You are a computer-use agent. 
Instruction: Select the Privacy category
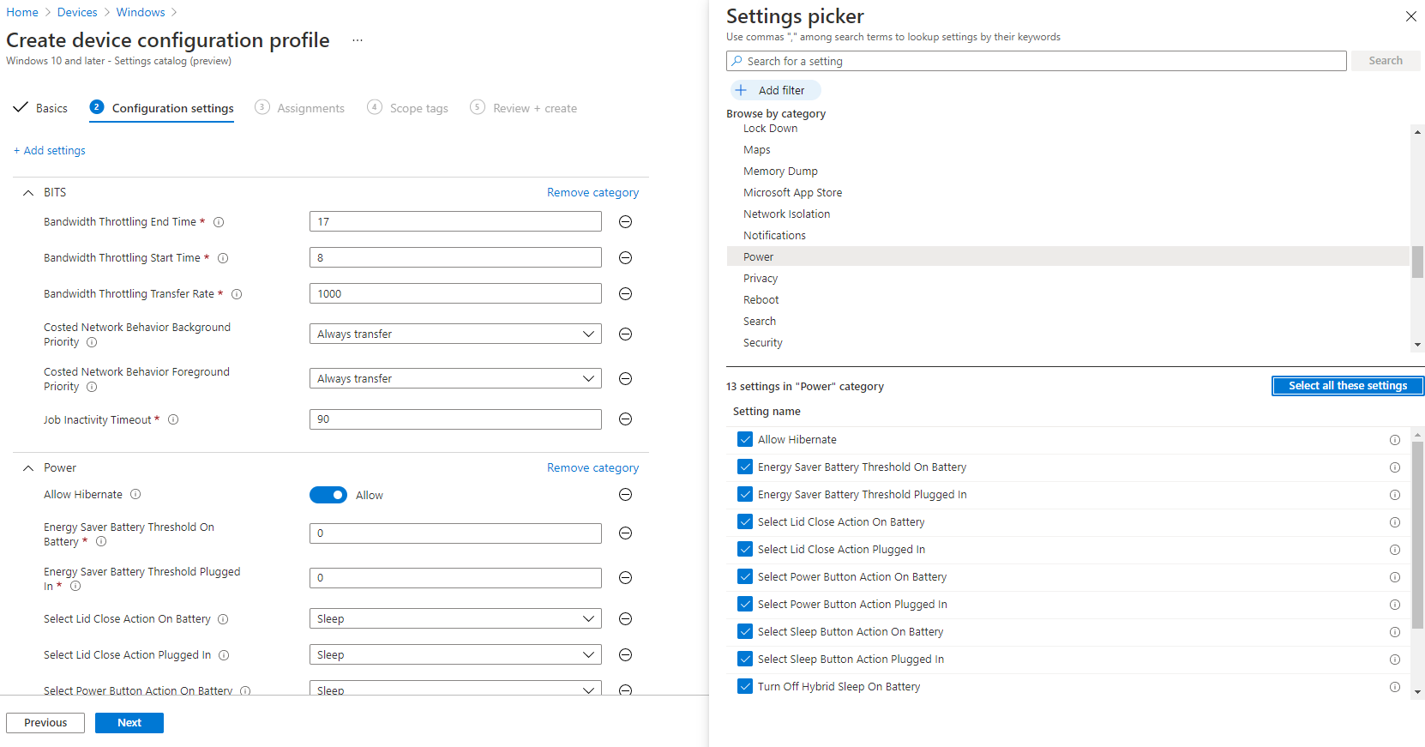pos(761,279)
